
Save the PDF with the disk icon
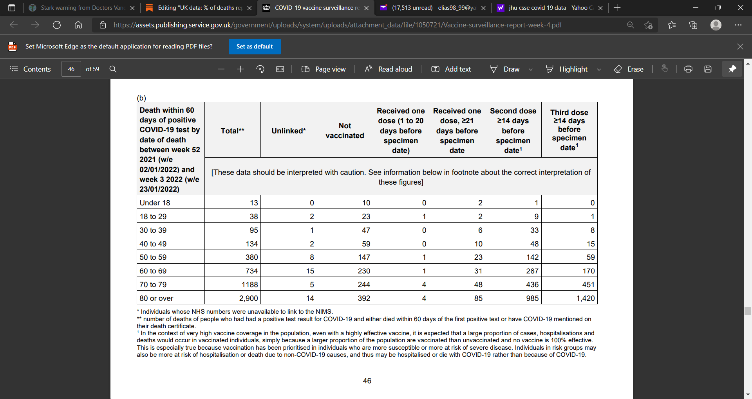coord(708,69)
